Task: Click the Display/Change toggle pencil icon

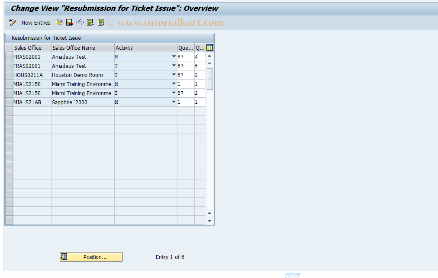Action: (x=13, y=22)
